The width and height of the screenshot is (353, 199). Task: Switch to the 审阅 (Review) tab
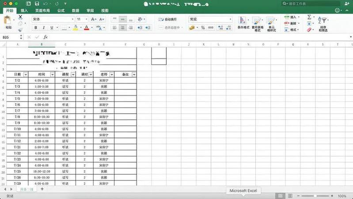pyautogui.click(x=90, y=11)
